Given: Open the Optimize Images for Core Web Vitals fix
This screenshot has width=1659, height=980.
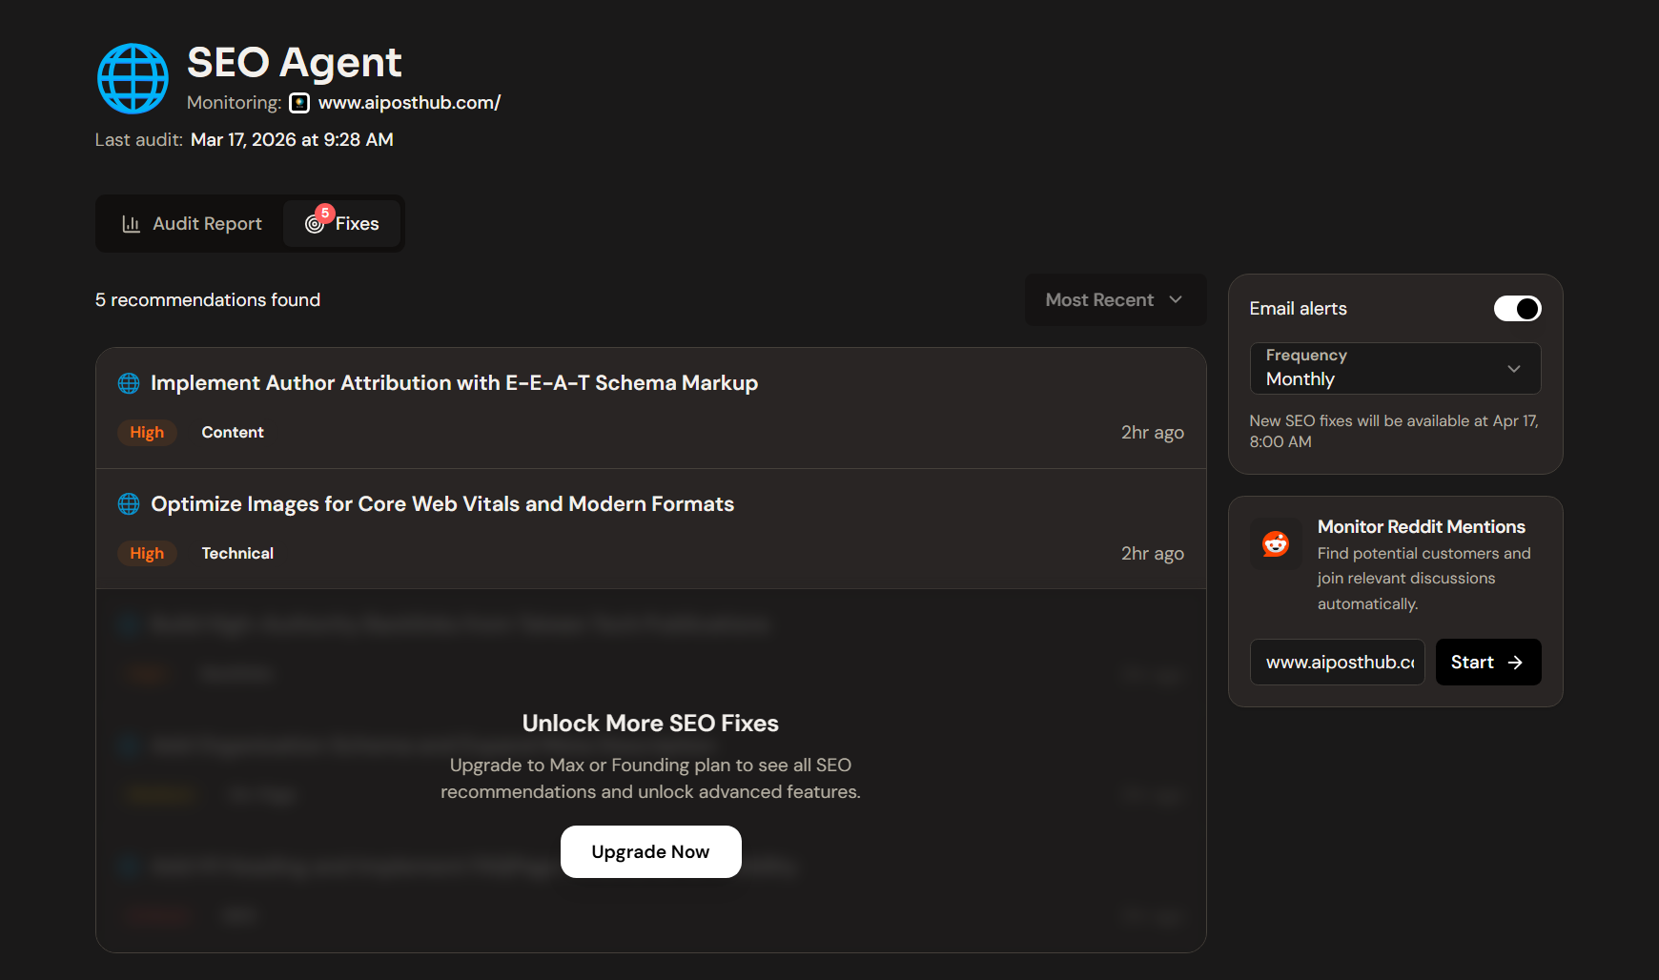Looking at the screenshot, I should pyautogui.click(x=442, y=504).
